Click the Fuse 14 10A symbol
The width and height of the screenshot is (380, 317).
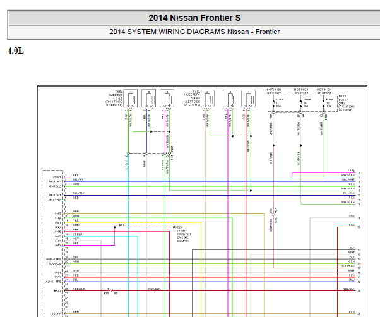coord(301,103)
